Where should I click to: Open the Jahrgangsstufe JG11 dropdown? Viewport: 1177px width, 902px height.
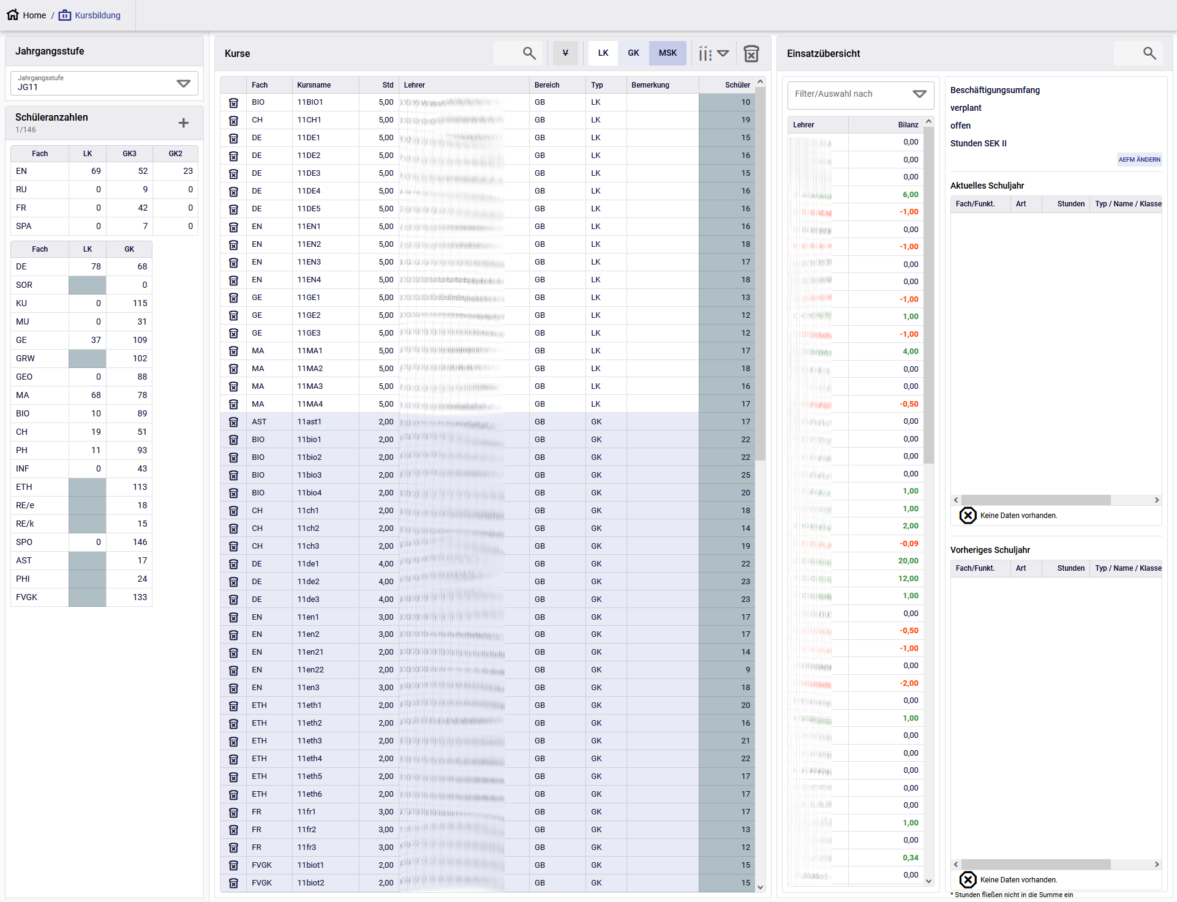(x=183, y=83)
